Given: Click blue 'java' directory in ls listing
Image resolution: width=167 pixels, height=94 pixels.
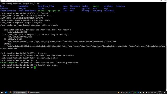Looking at the screenshot, I should click(65, 9).
